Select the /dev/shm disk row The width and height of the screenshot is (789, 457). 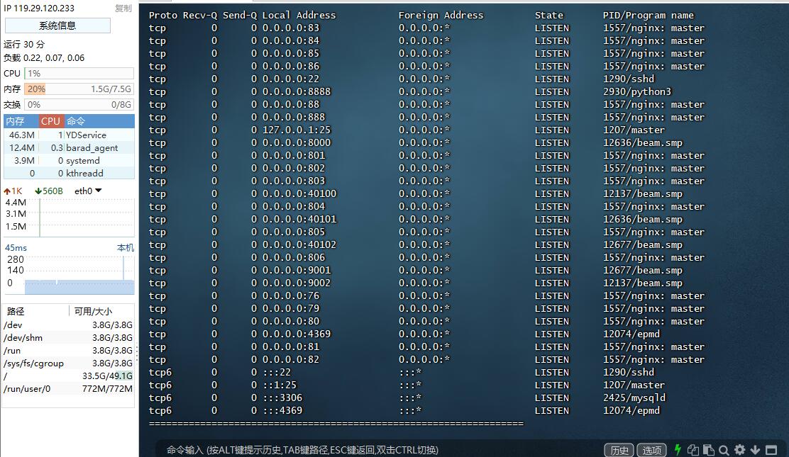[68, 338]
